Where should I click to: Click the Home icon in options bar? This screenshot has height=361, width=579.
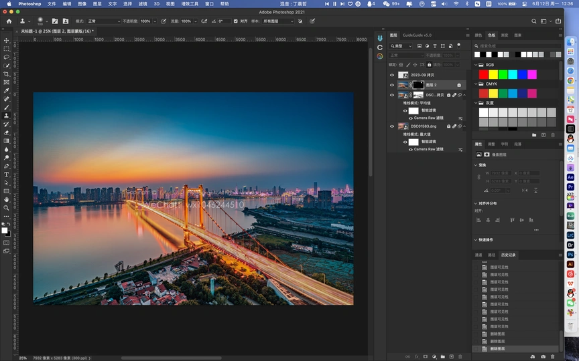coord(9,21)
